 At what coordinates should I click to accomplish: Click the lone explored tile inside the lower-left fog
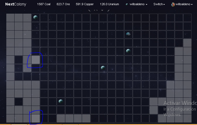point(19,102)
